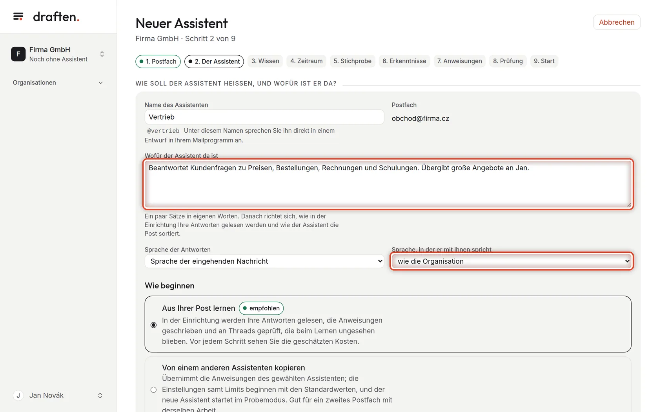
Task: Open 'Sprache der Antworten' dropdown
Action: (264, 261)
